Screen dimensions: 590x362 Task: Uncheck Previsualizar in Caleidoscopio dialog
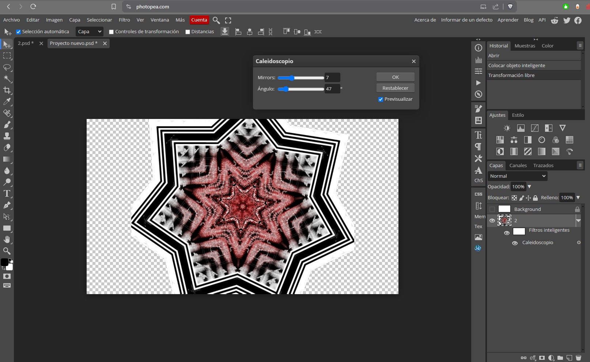381,99
